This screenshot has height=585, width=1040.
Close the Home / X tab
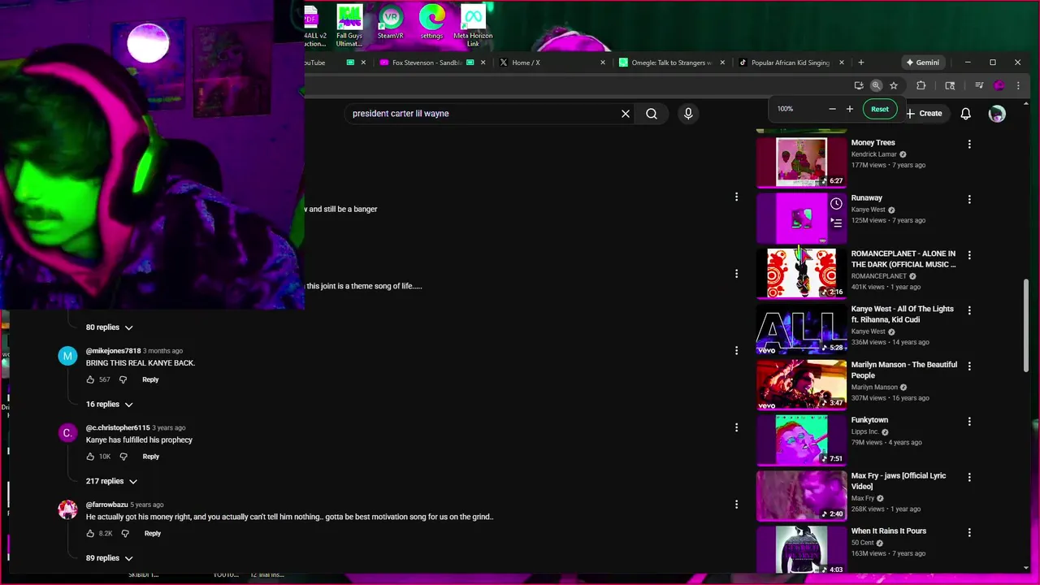[x=603, y=63]
